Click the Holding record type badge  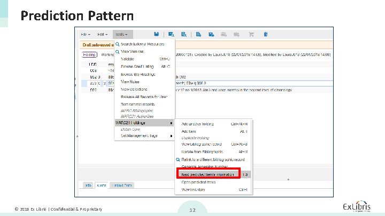tap(89, 54)
